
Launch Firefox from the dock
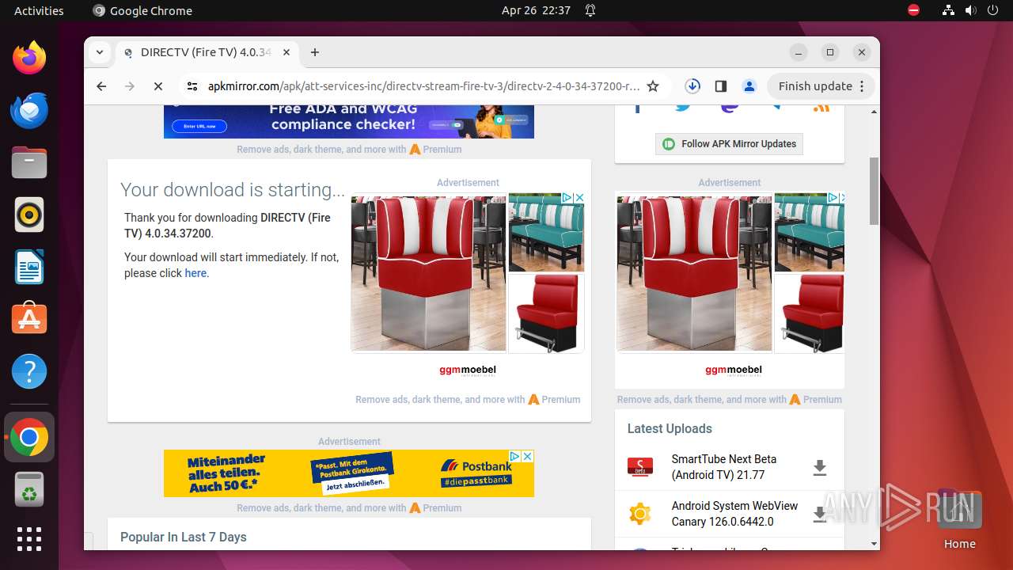point(29,58)
